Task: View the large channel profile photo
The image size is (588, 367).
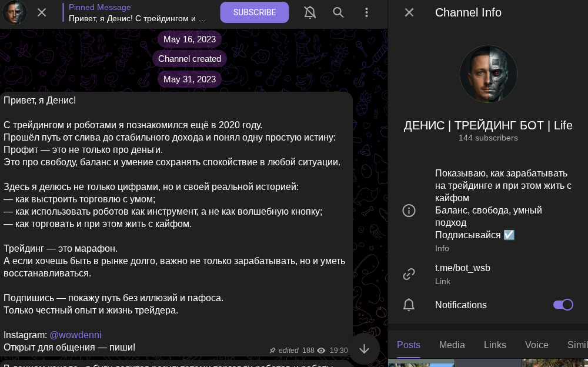Action: click(488, 74)
